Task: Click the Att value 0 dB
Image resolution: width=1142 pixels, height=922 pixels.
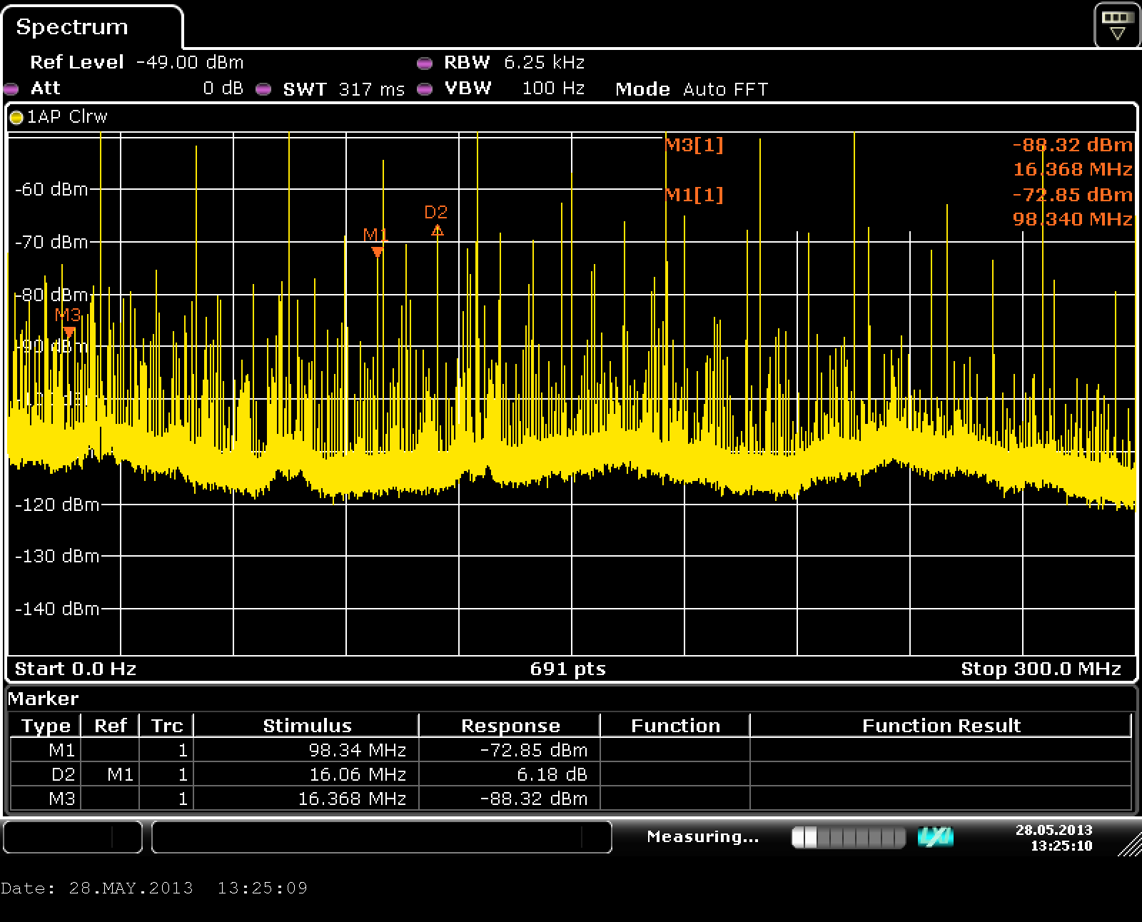Action: point(223,88)
